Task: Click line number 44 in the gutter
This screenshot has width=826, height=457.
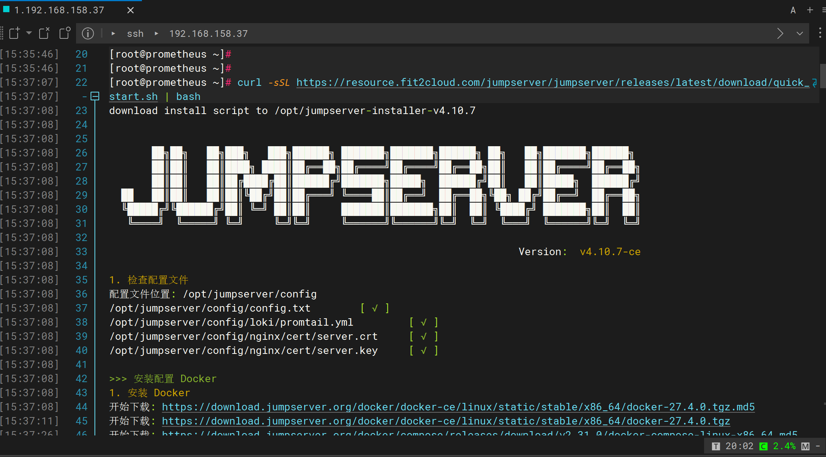Action: pyautogui.click(x=81, y=407)
